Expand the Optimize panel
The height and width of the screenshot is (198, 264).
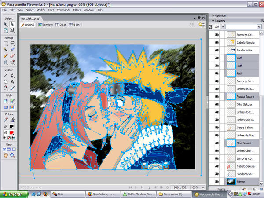click(213, 15)
